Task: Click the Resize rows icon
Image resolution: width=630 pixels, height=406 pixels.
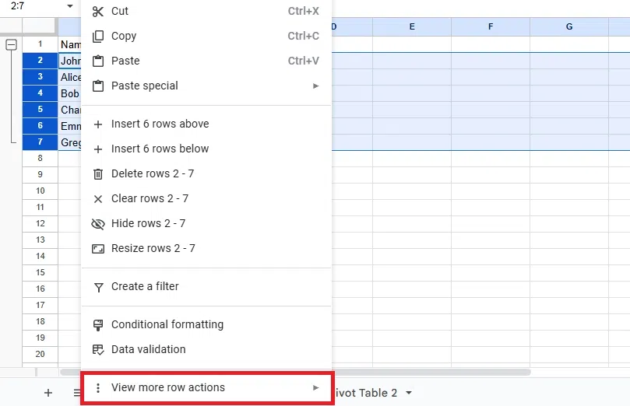Action: [97, 249]
